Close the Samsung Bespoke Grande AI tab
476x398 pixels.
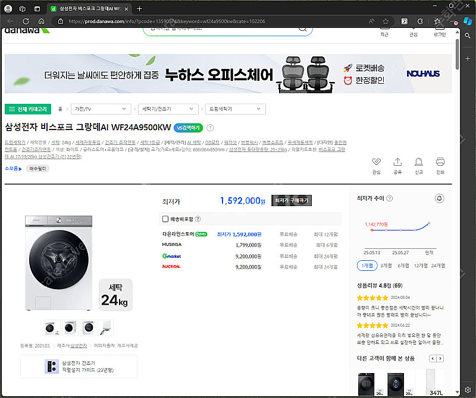pos(126,9)
